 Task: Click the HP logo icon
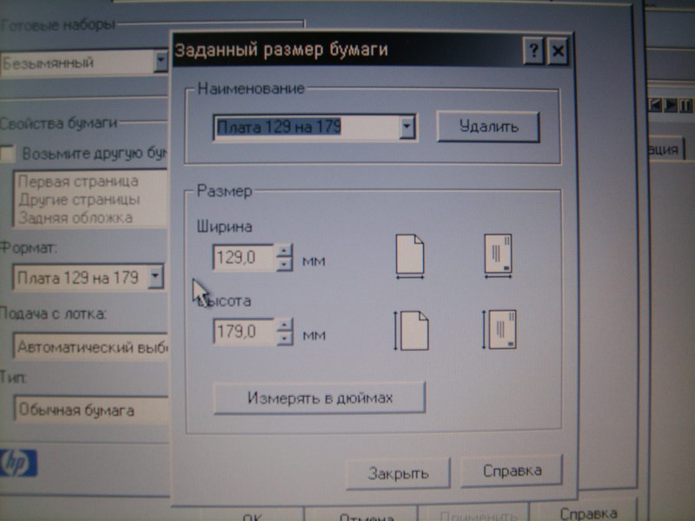click(17, 465)
